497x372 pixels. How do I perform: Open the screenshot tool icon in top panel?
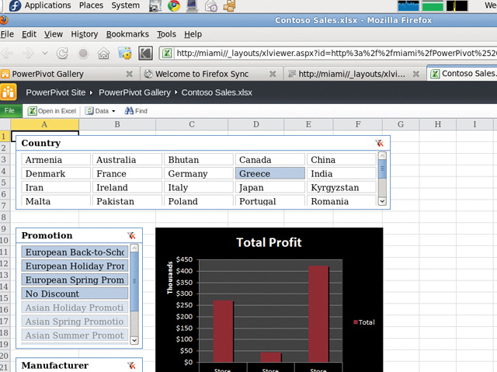[155, 6]
